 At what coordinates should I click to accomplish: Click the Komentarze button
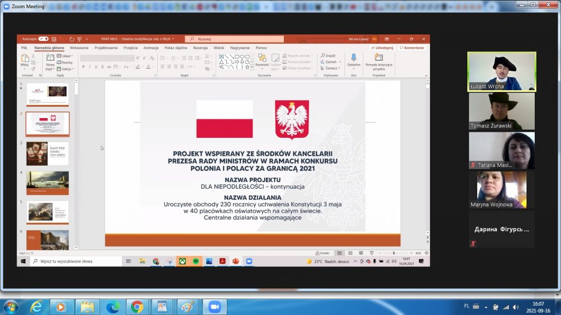point(413,48)
